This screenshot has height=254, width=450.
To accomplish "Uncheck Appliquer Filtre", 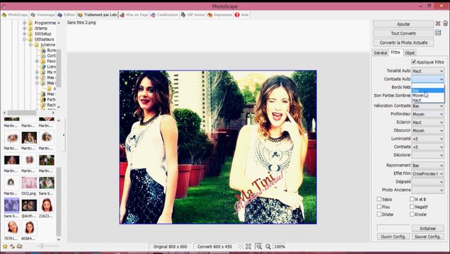I will click(413, 62).
